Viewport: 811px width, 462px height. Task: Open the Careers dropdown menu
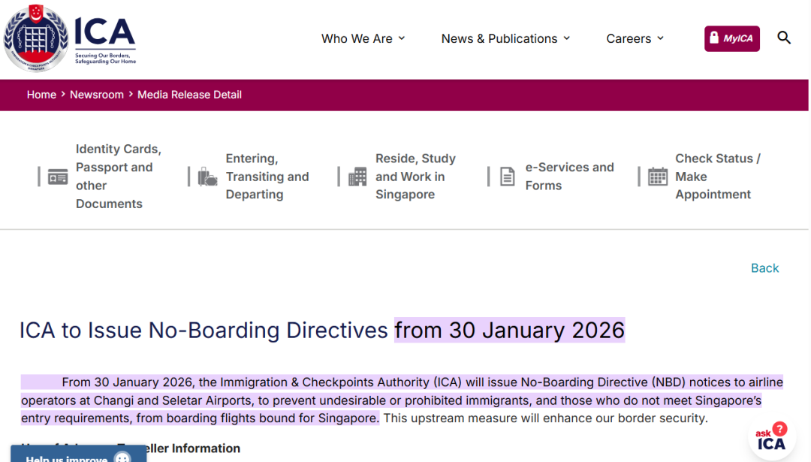[x=635, y=38]
